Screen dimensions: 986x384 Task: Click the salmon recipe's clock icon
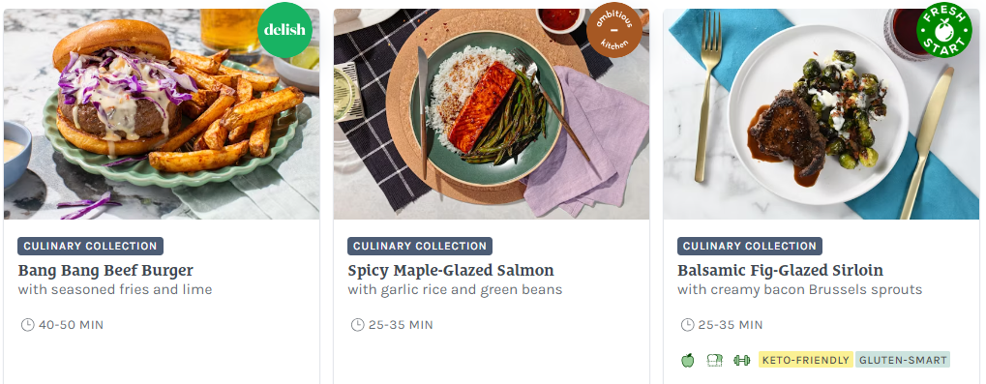coord(357,325)
